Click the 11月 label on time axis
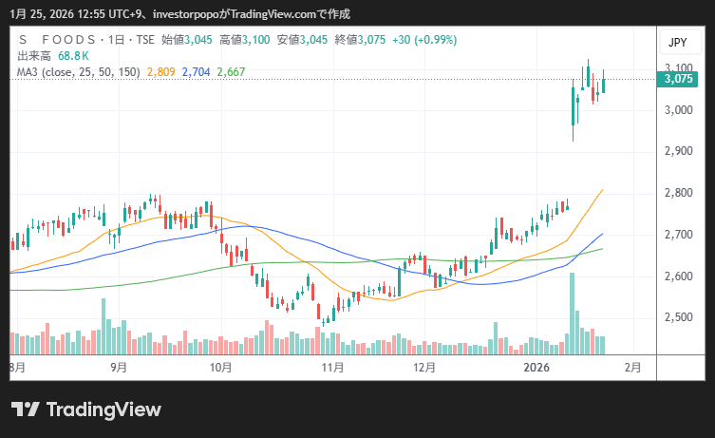Viewport: 715px width, 438px height. pyautogui.click(x=331, y=367)
